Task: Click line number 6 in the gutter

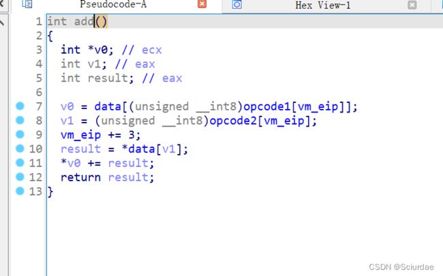Action: 39,93
